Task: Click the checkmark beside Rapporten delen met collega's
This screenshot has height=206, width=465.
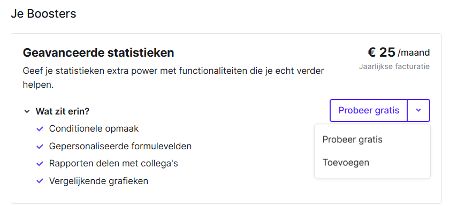Action: point(40,164)
